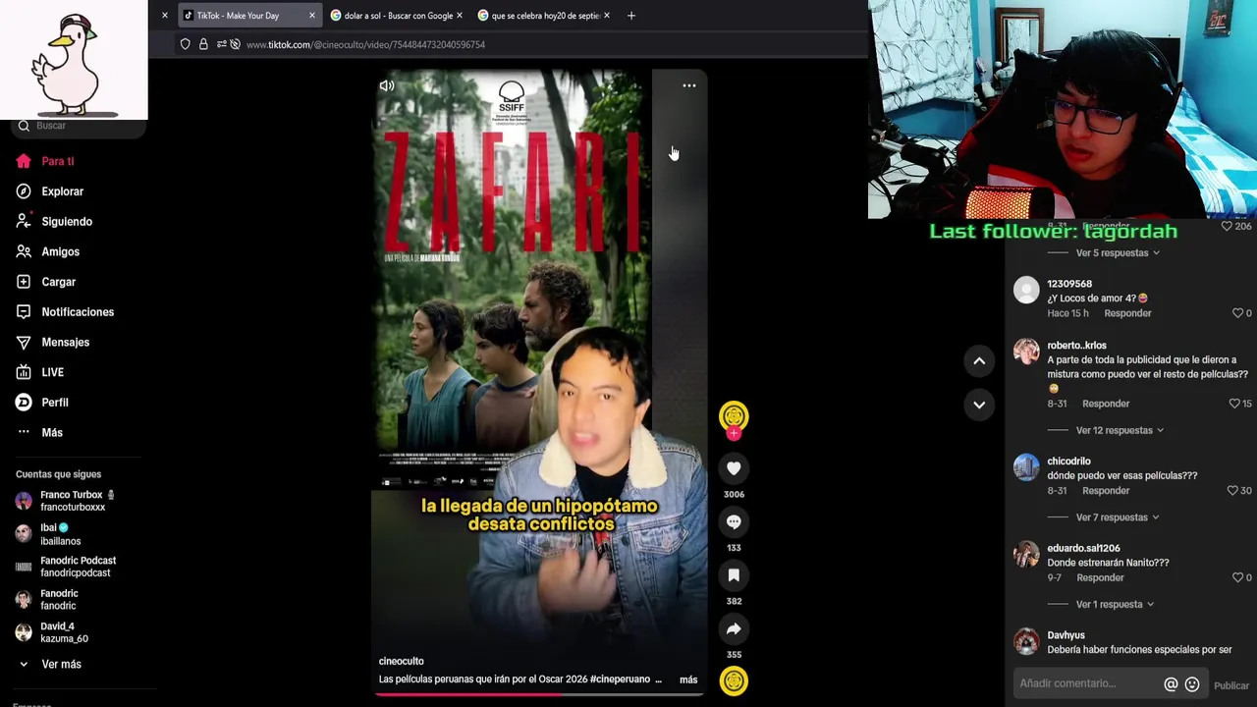The width and height of the screenshot is (1257, 707).
Task: Expand Ver 5 respuestas replies
Action: pyautogui.click(x=1118, y=253)
